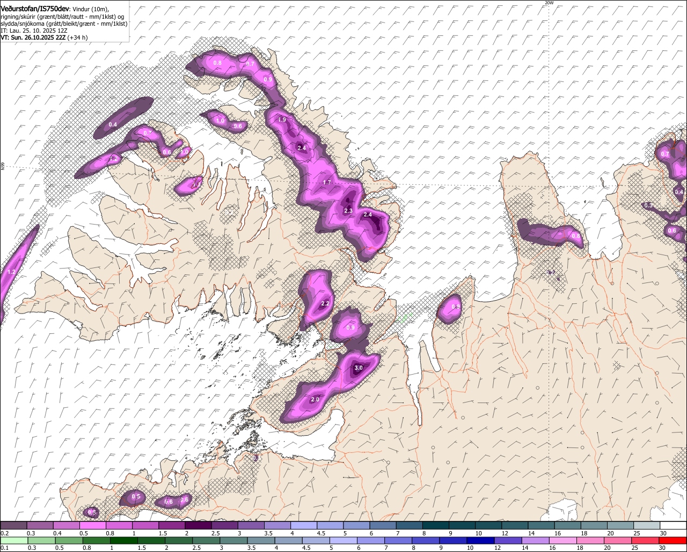Click the '(+34 h)' forecast offset text
This screenshot has height=552, width=687.
78,38
